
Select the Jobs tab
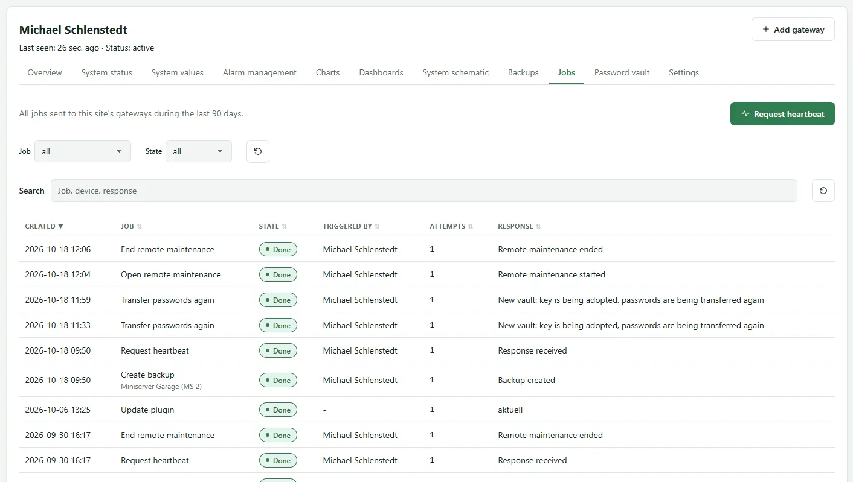tap(566, 72)
